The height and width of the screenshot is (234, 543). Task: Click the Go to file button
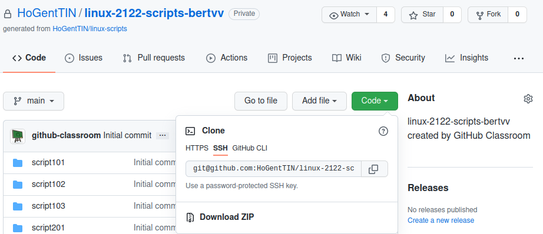(261, 101)
